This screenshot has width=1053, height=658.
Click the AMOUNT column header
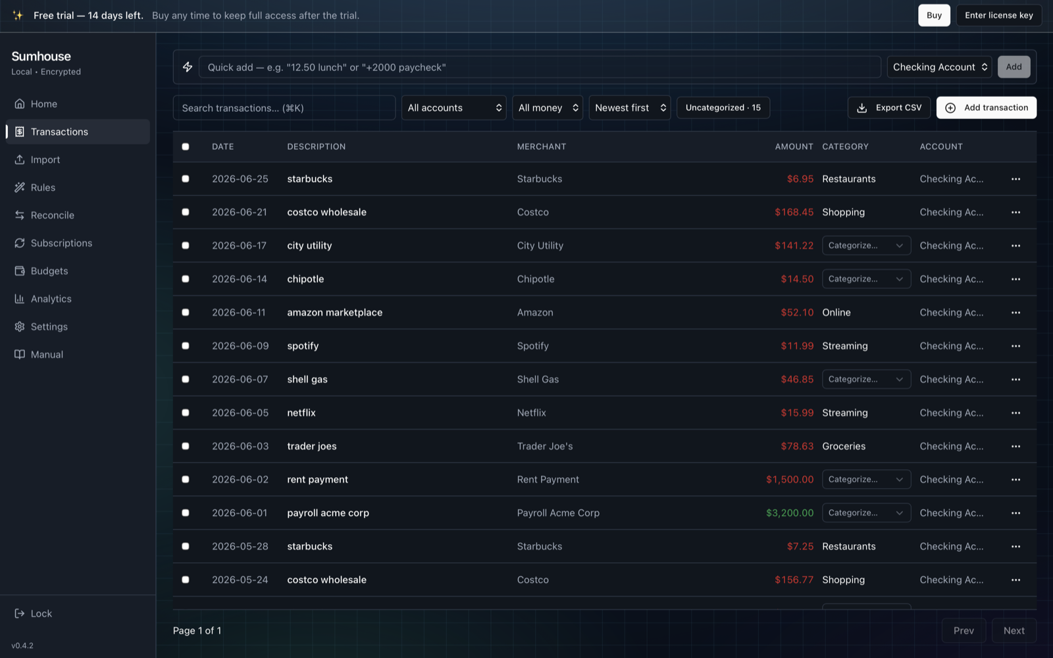click(794, 147)
